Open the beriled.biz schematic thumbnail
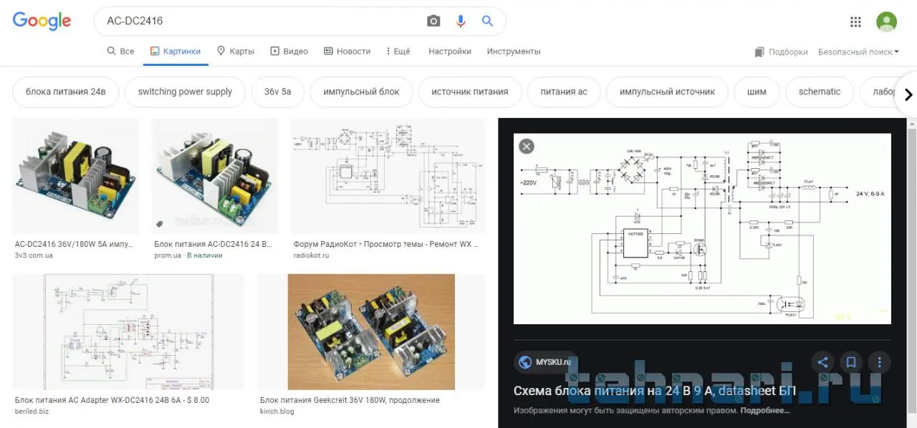 [x=129, y=331]
